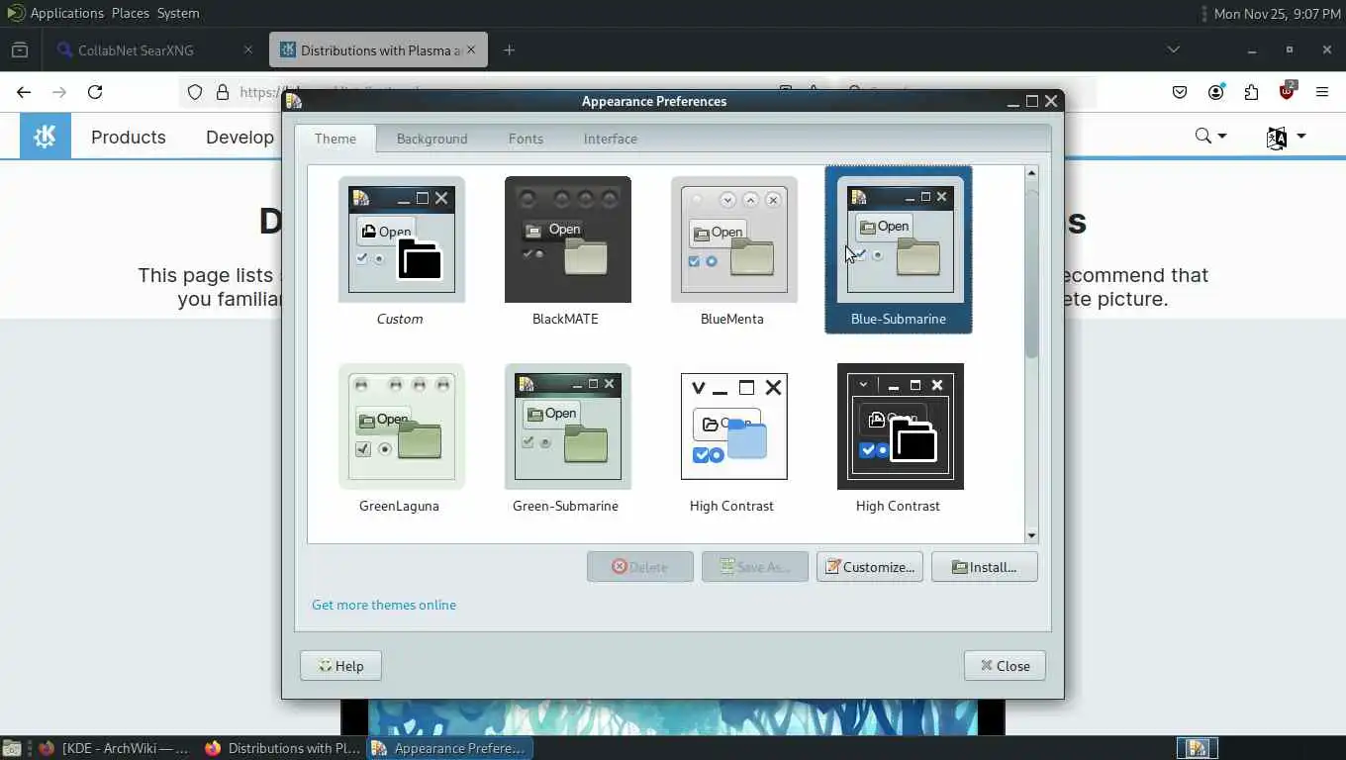Viewport: 1346px width, 760px height.
Task: Open the Products menu on KDE site
Action: click(129, 138)
